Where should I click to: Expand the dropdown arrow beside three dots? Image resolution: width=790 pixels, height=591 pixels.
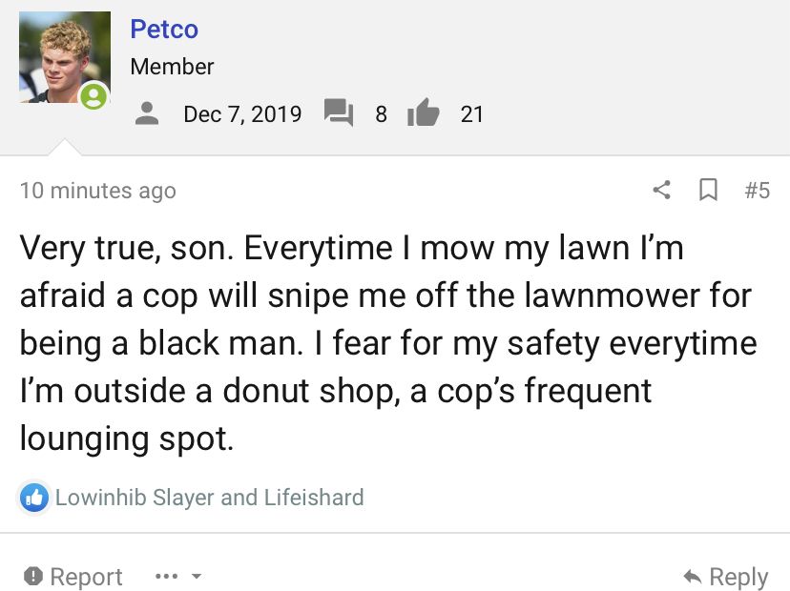tap(197, 577)
